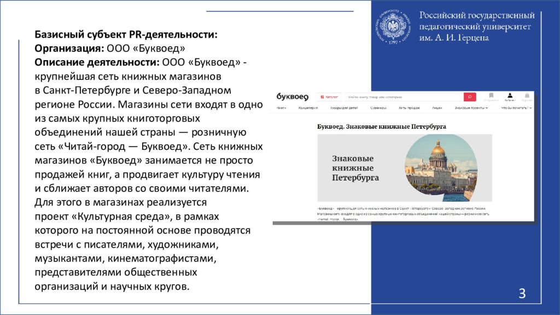Expand the Что бы почитать? dropdown

(x=516, y=108)
